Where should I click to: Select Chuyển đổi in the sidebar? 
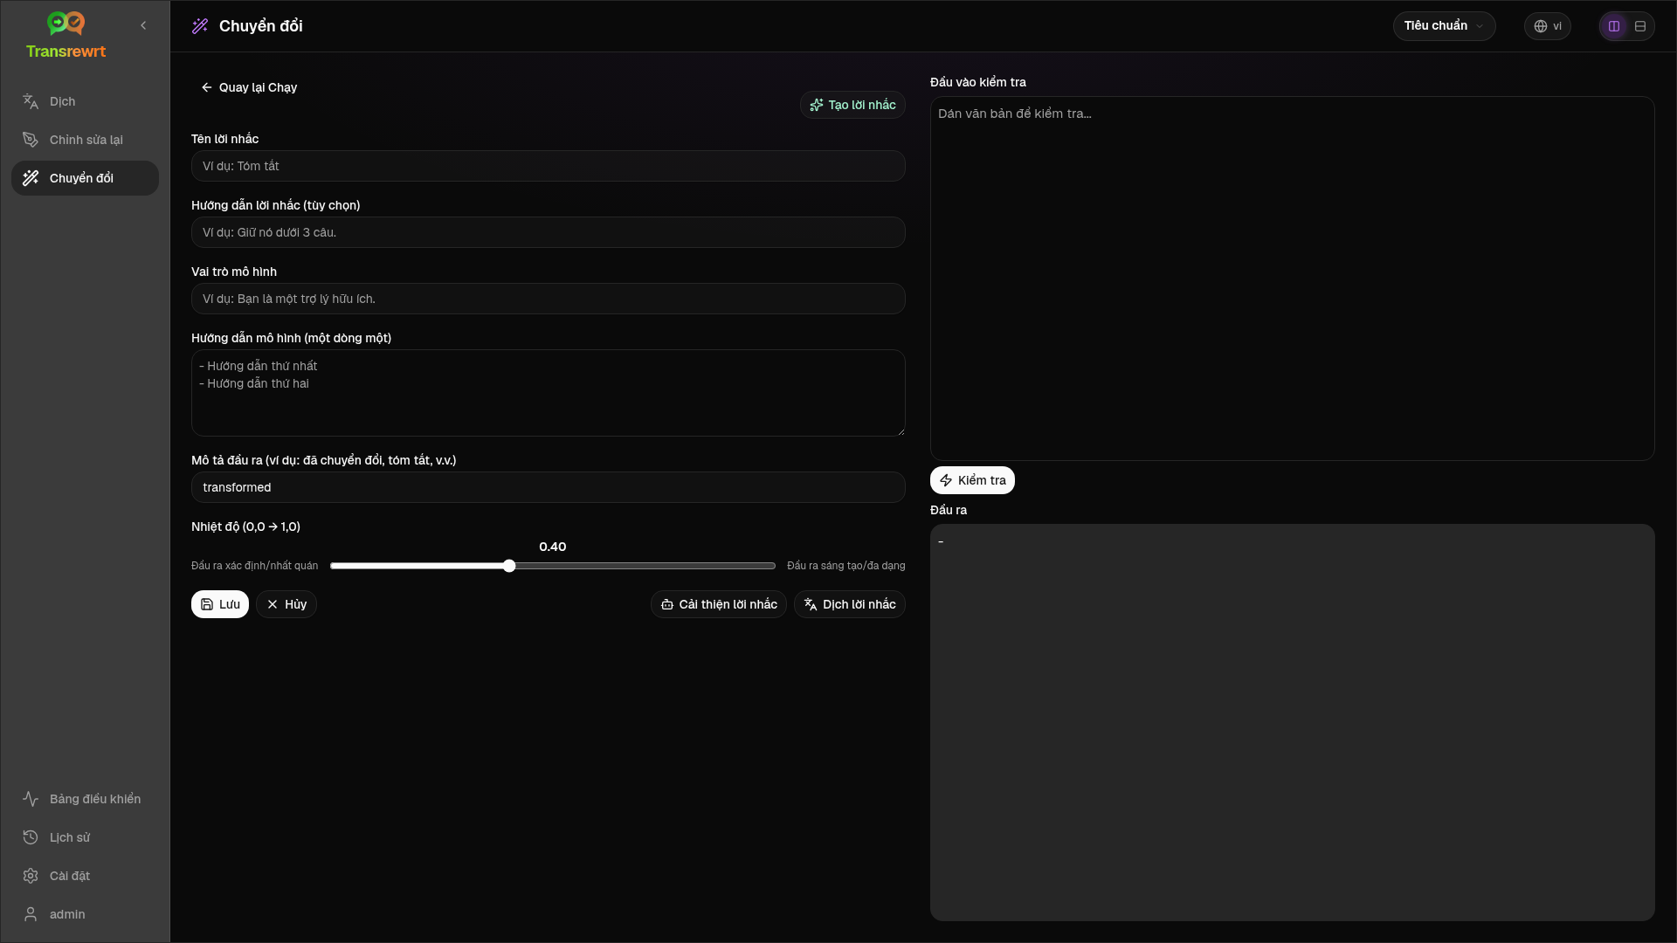[x=85, y=178]
